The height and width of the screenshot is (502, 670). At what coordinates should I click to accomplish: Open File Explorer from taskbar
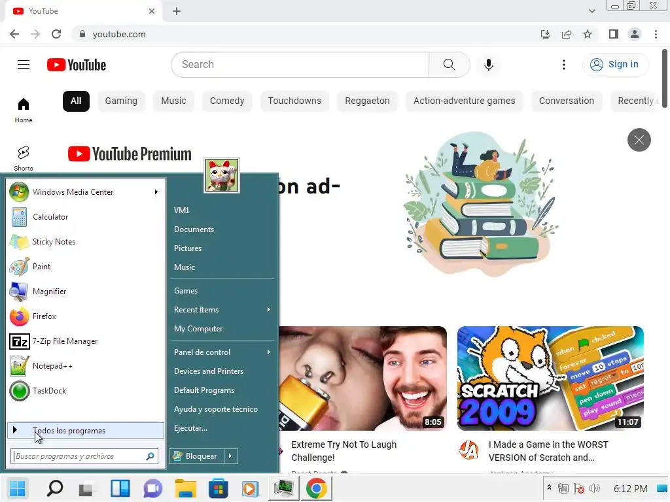(x=185, y=488)
